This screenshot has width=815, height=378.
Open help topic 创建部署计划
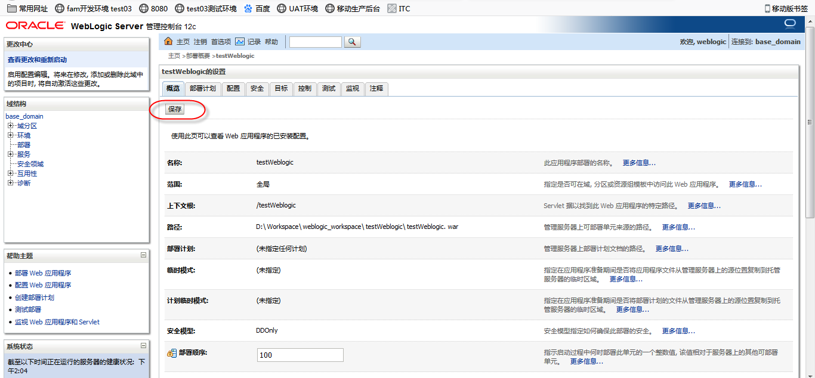point(35,298)
